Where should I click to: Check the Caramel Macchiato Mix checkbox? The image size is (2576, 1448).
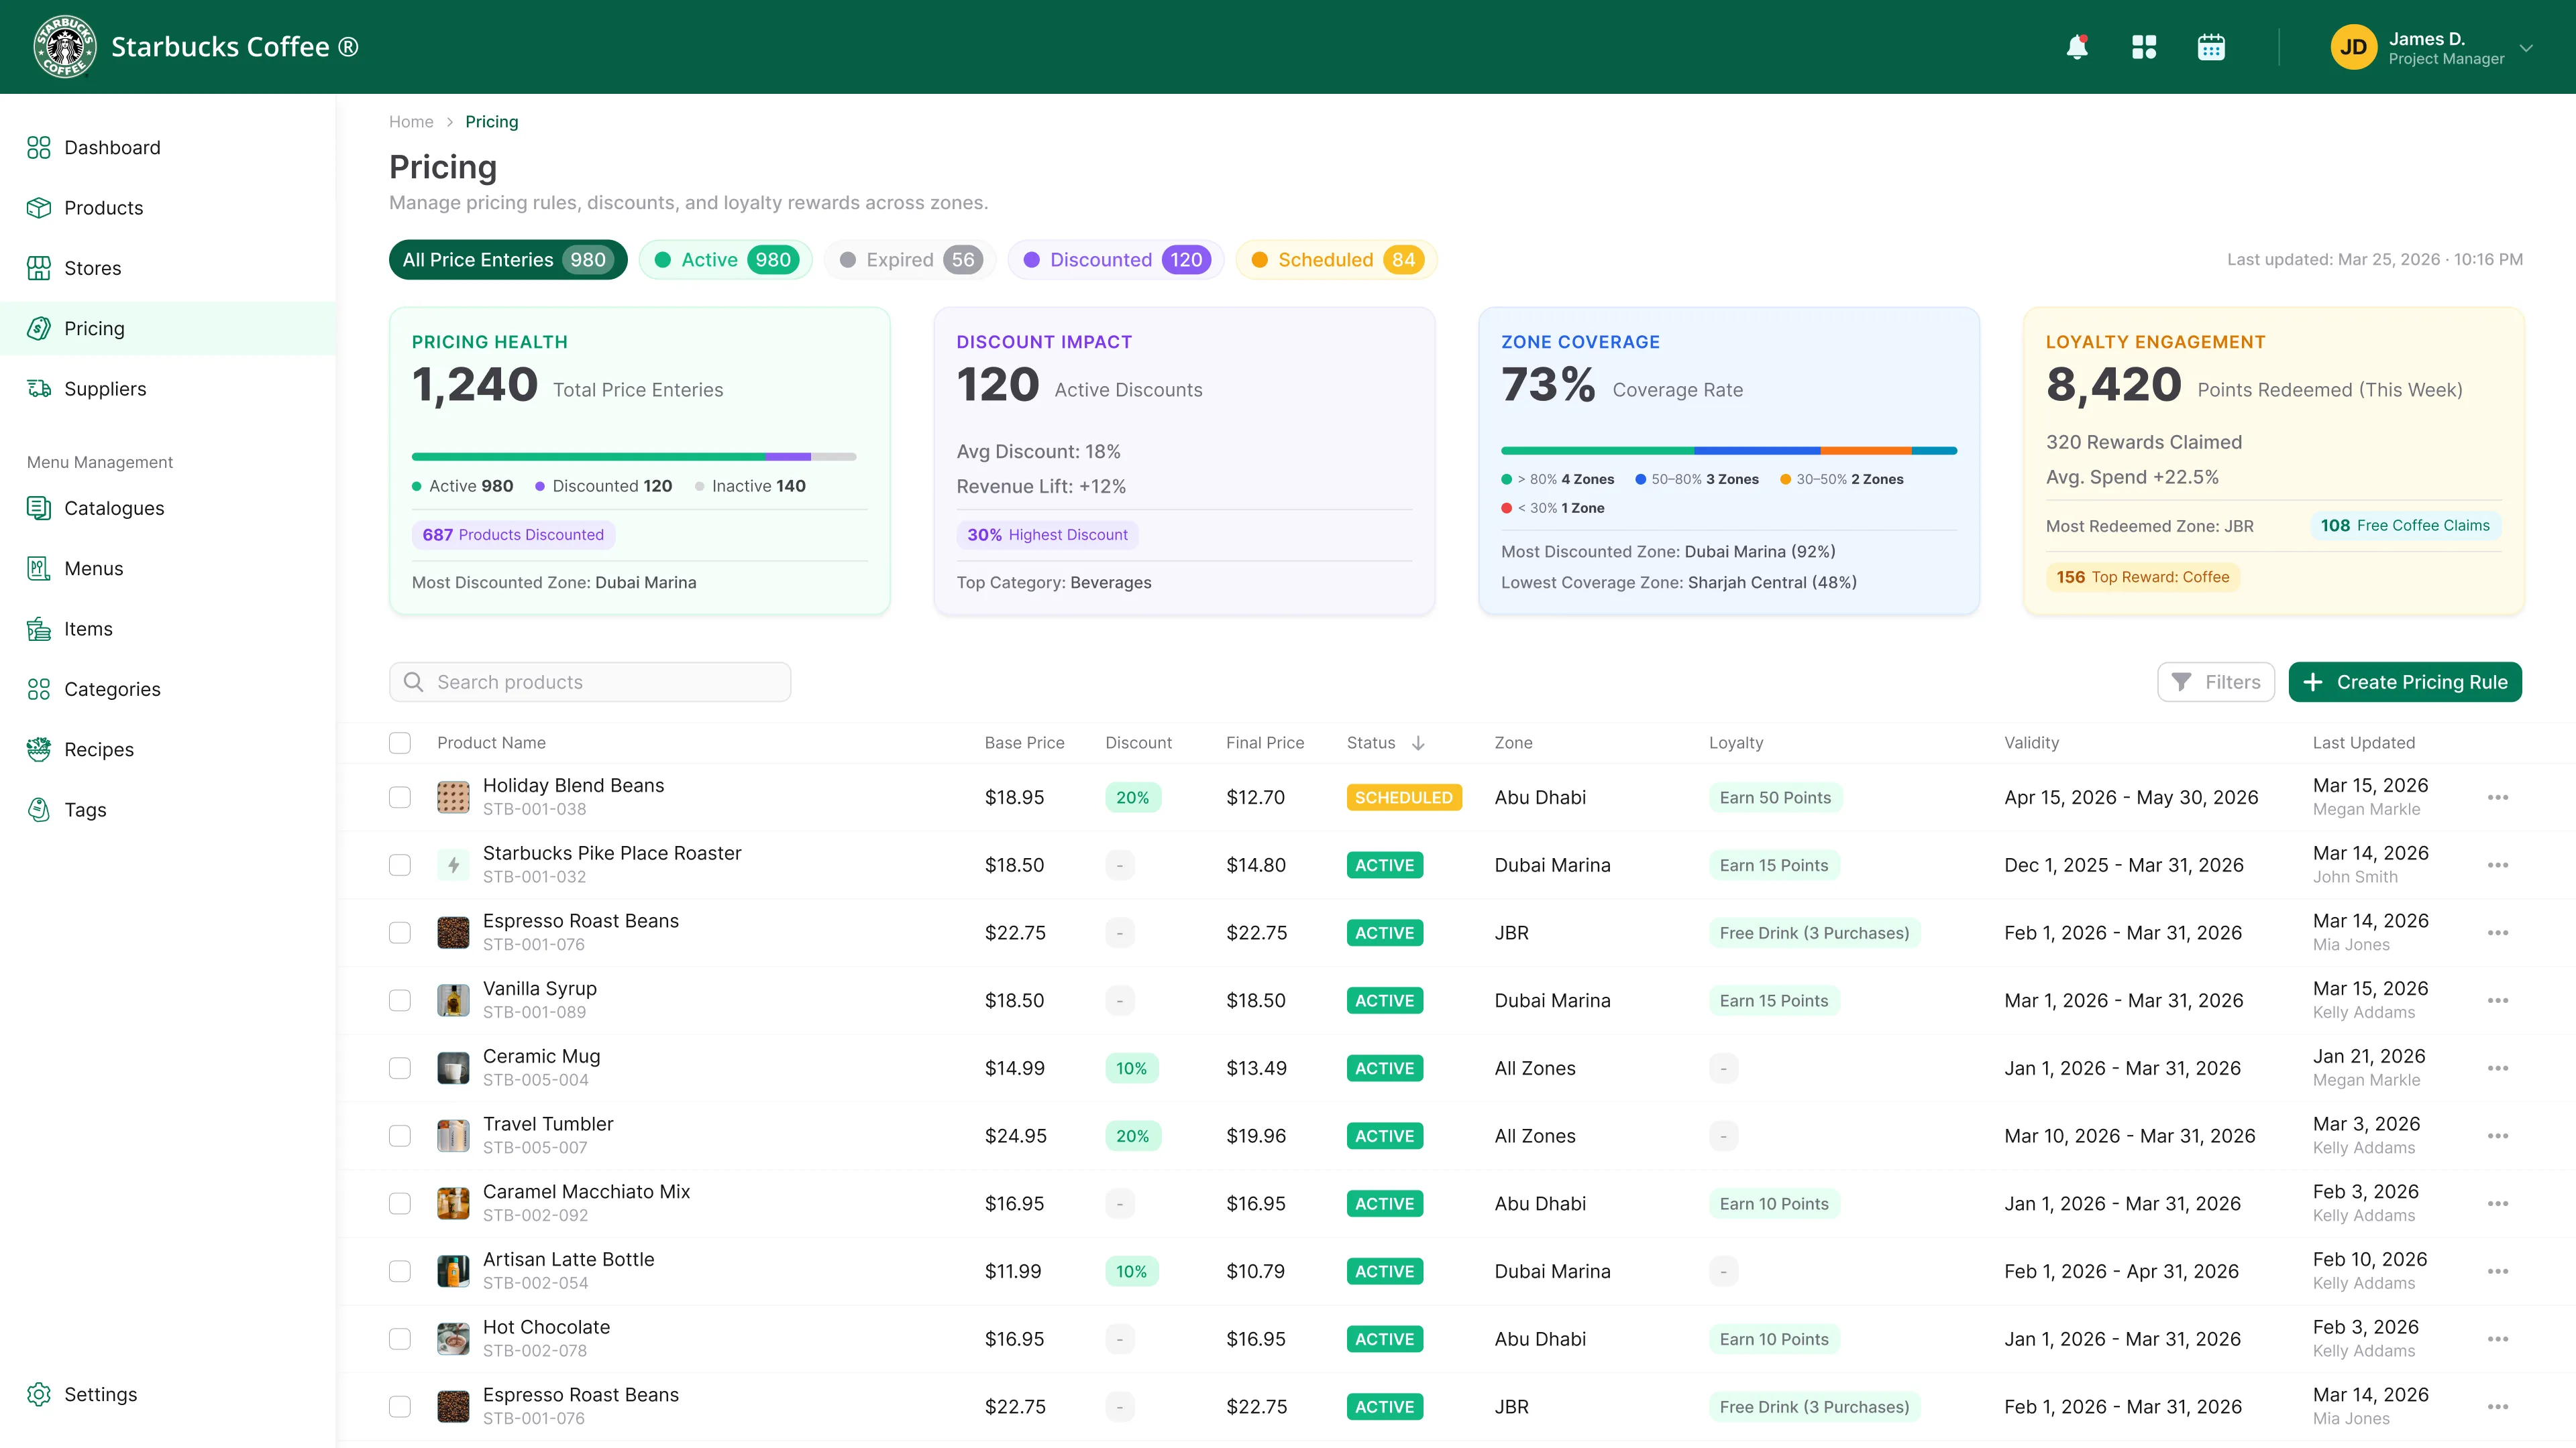[400, 1204]
